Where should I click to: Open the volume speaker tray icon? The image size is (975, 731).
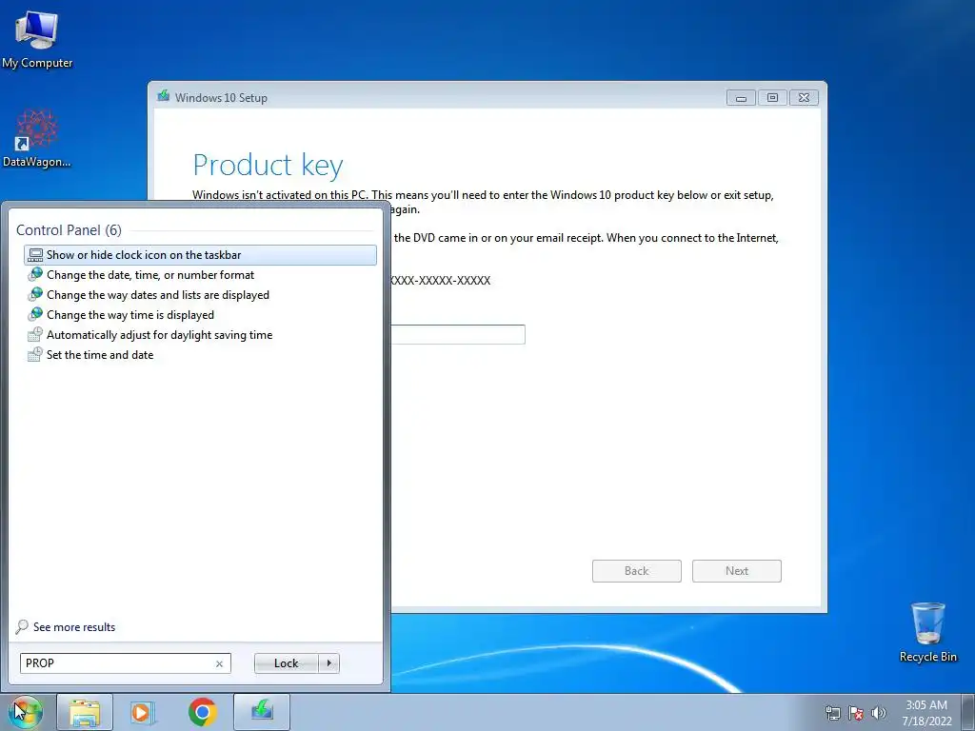point(879,713)
